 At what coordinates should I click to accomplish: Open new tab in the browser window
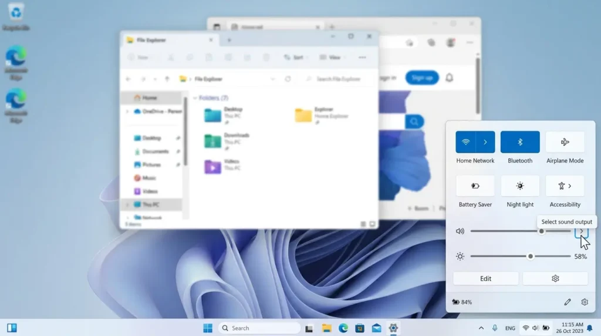pyautogui.click(x=332, y=27)
